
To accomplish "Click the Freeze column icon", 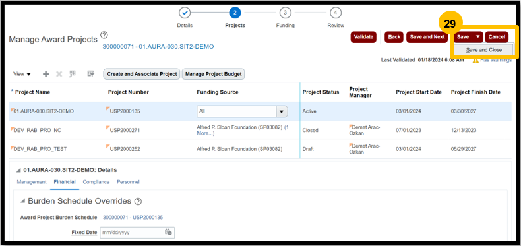I will (x=73, y=73).
